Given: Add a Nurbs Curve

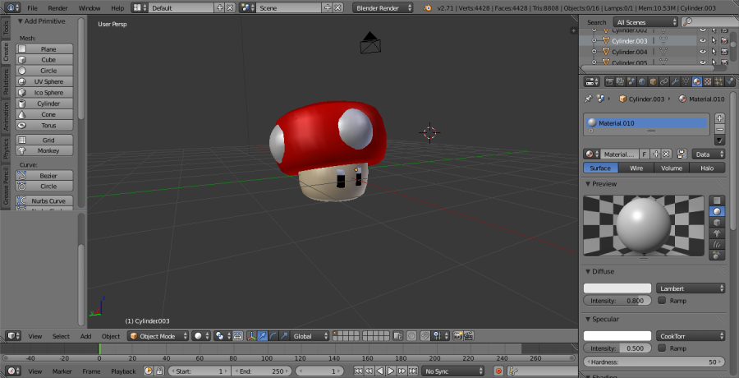Looking at the screenshot, I should [x=44, y=201].
